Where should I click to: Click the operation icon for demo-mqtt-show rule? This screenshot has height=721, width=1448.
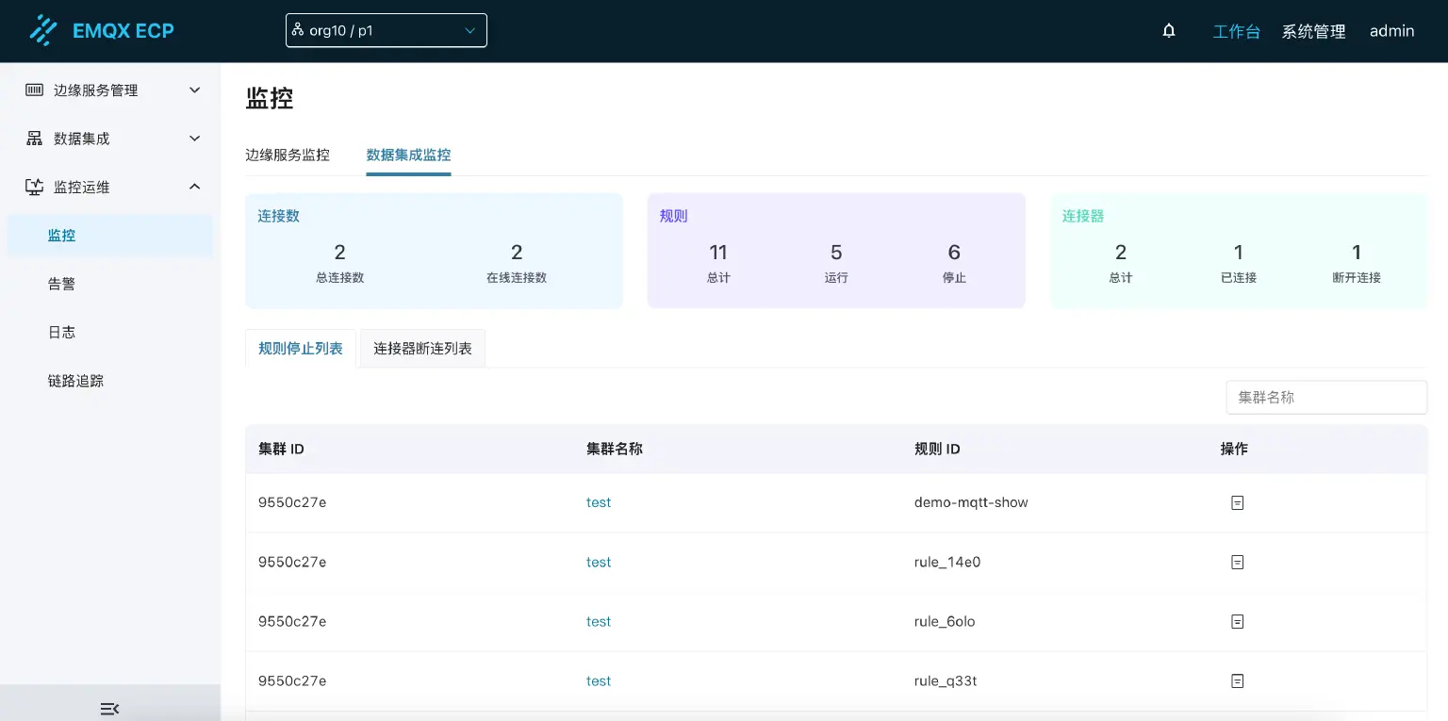click(1238, 502)
